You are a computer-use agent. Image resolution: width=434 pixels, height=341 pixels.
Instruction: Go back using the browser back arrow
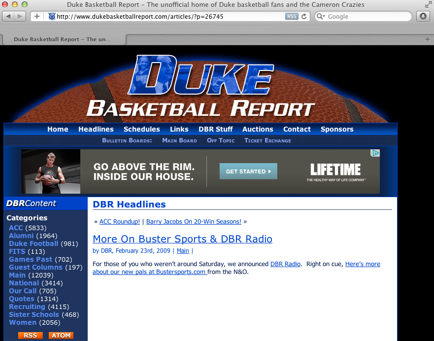[8, 17]
